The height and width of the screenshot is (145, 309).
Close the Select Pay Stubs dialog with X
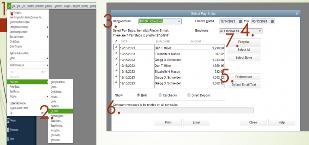coord(297,14)
